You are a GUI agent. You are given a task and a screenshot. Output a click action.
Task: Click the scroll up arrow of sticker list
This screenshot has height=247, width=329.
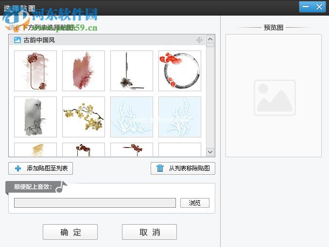pyautogui.click(x=210, y=39)
